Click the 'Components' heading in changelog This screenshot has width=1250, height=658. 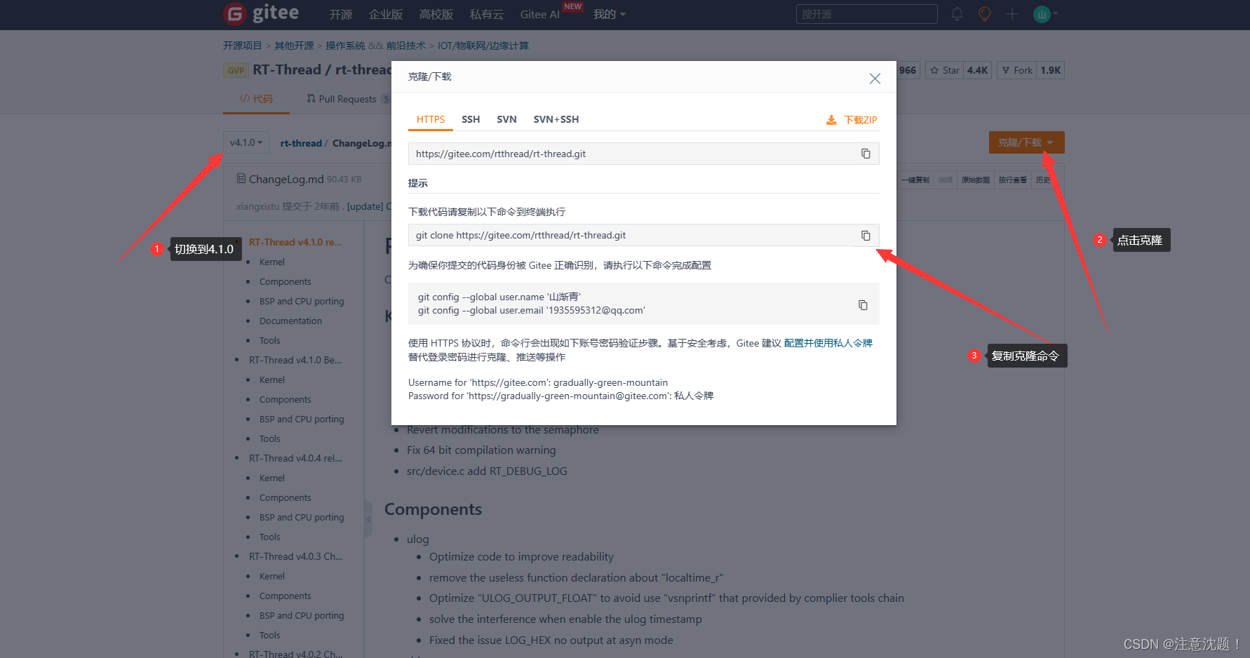click(x=433, y=509)
